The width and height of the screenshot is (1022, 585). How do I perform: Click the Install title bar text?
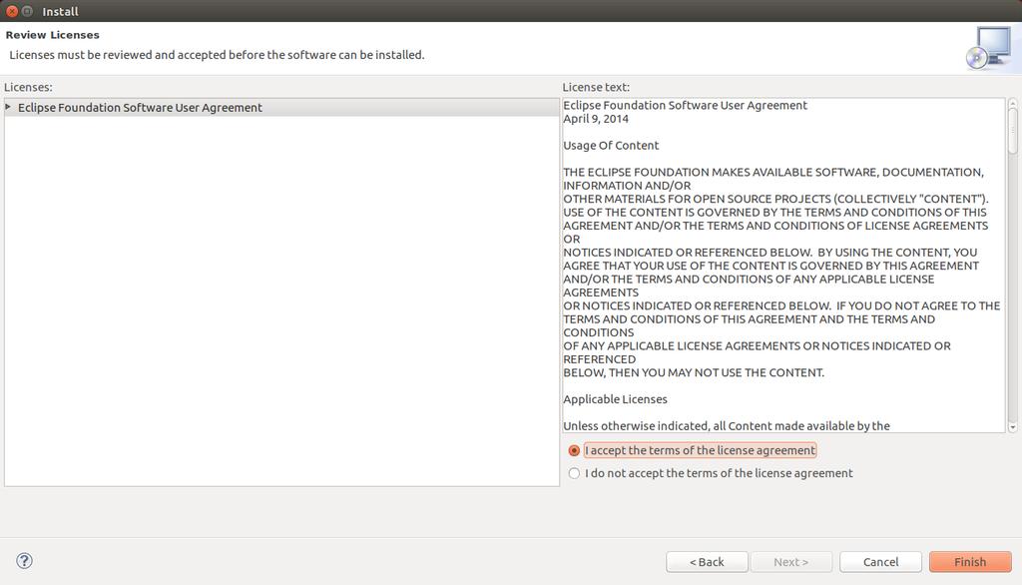click(x=60, y=11)
